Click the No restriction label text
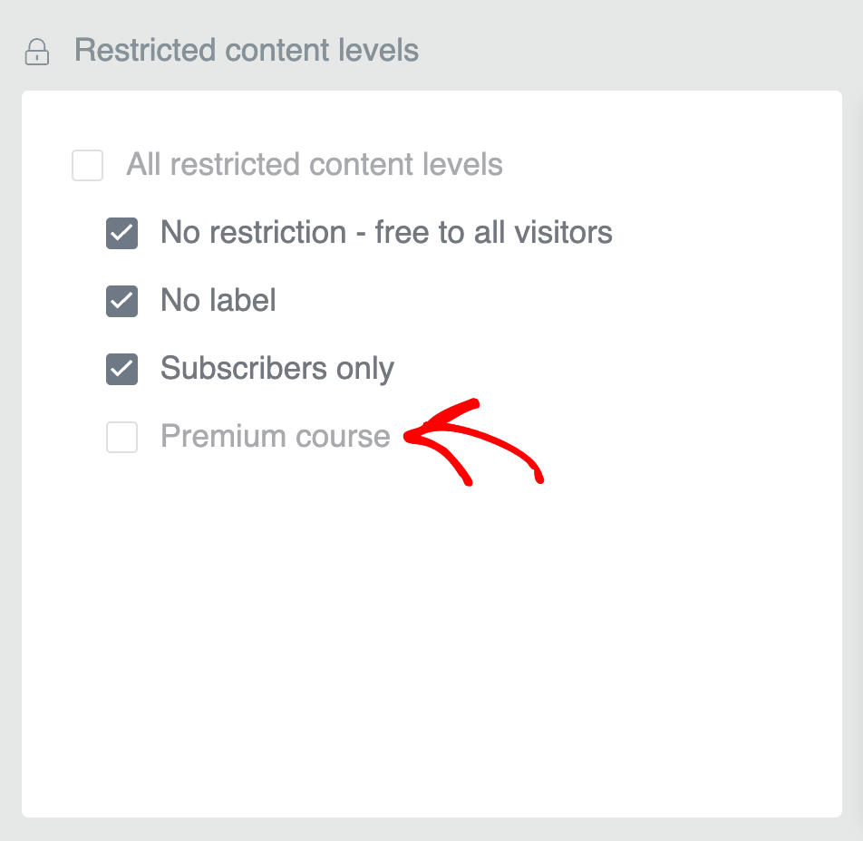This screenshot has width=863, height=841. pos(386,232)
